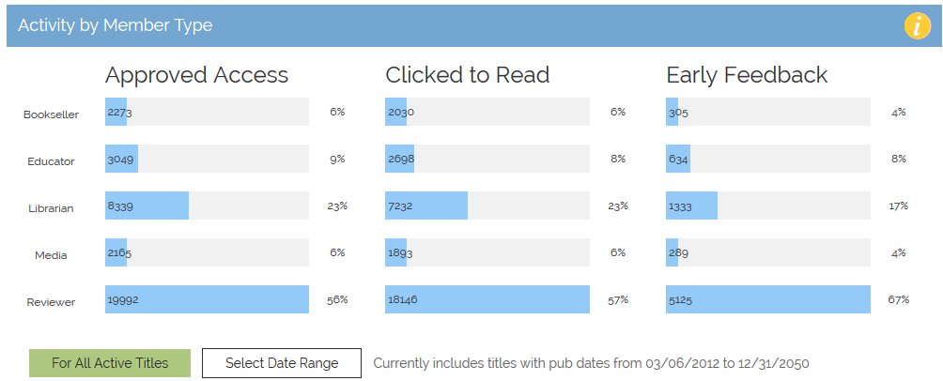The width and height of the screenshot is (943, 381).
Task: Click the For All Active Titles button
Action: (x=110, y=363)
